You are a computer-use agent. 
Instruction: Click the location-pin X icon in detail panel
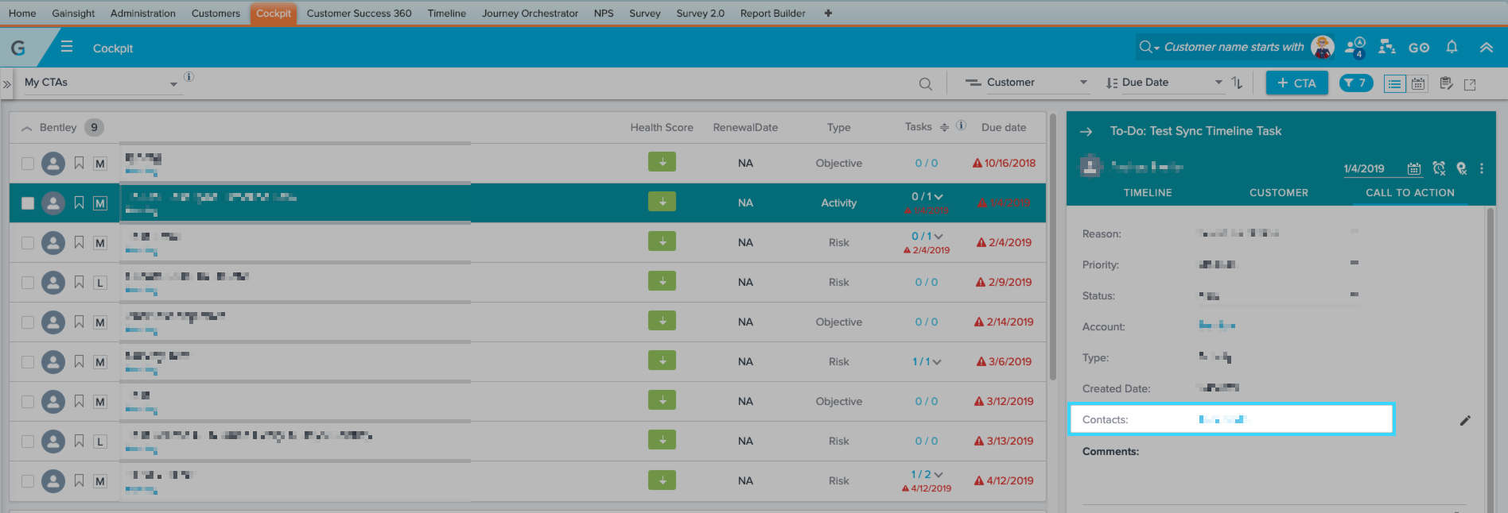tap(1461, 168)
